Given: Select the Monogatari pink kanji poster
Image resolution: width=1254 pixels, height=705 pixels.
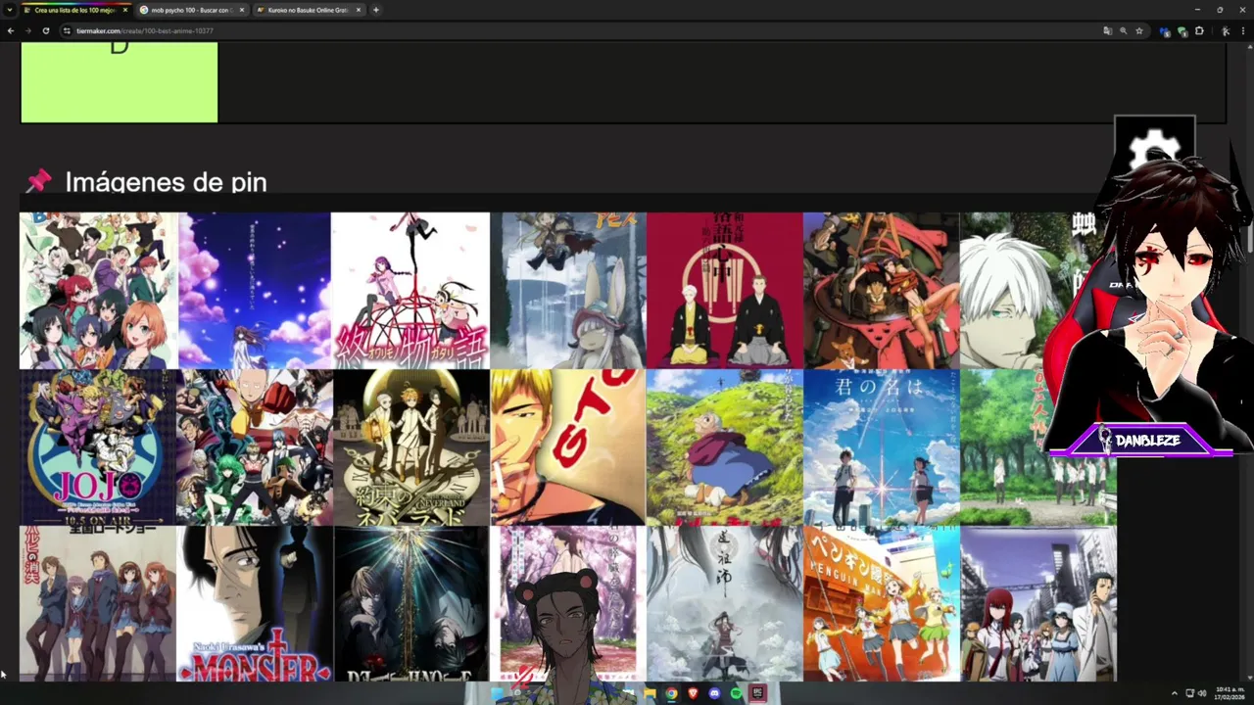Looking at the screenshot, I should click(x=411, y=291).
